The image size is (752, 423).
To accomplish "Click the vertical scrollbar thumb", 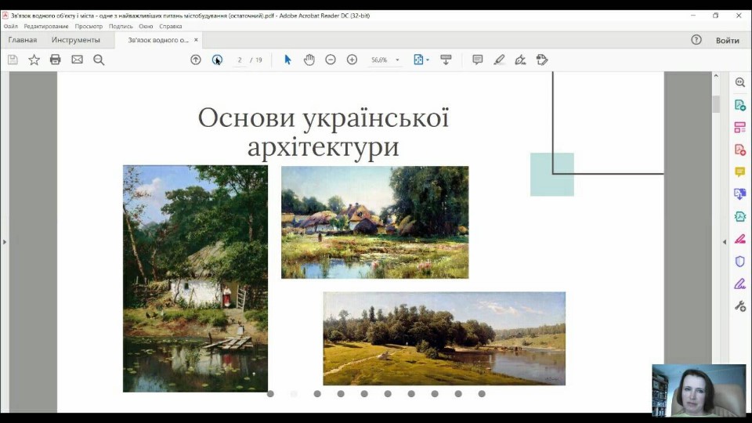I will [716, 104].
